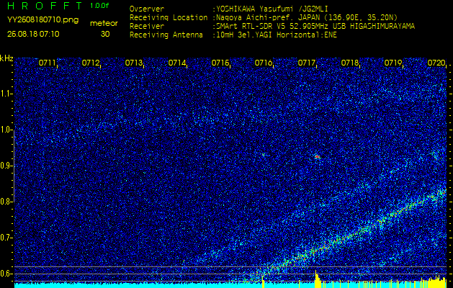
Task: Click the 1.1 frequency axis label
Action: tap(5, 94)
